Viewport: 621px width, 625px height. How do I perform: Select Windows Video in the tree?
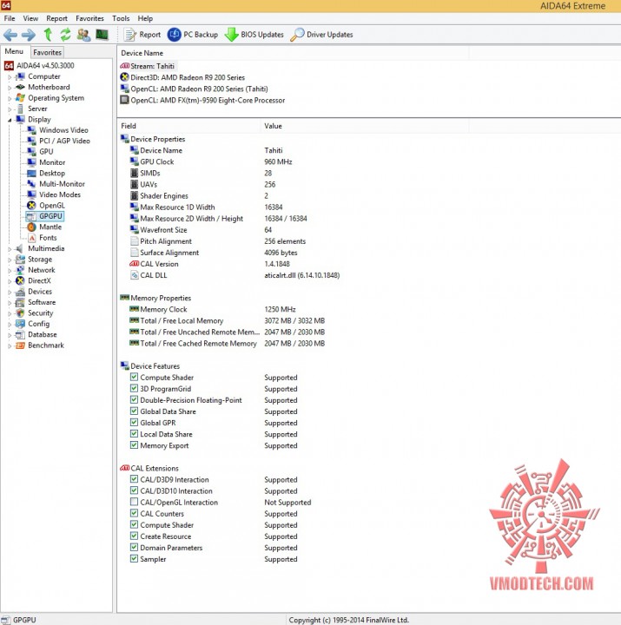tap(63, 130)
